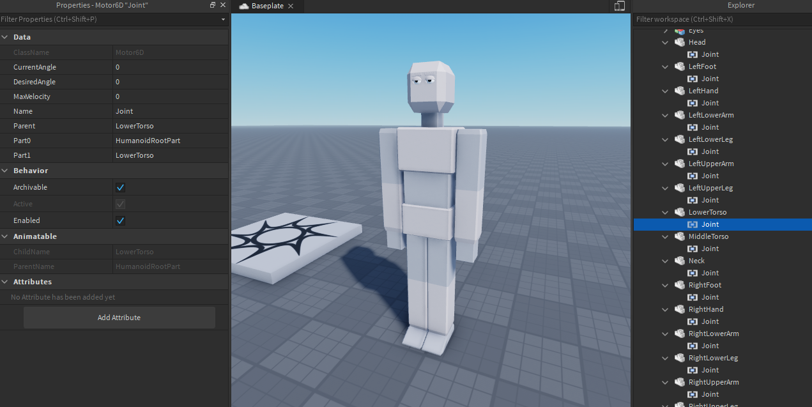This screenshot has width=812, height=407.
Task: Collapse the LeftFoot tree item chevron
Action: [x=665, y=66]
